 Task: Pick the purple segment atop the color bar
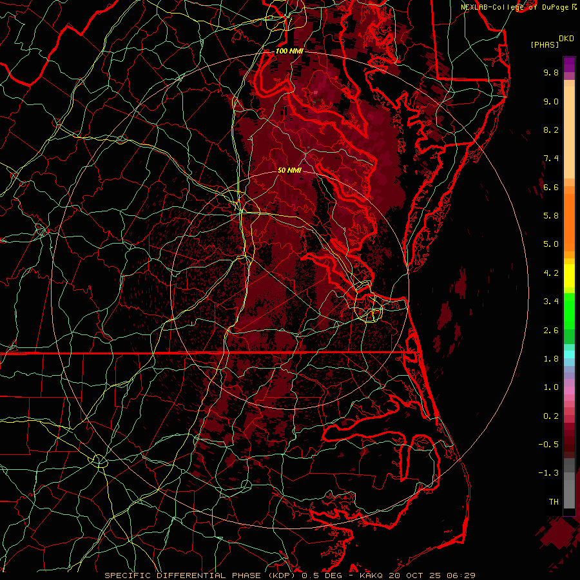[x=569, y=65]
